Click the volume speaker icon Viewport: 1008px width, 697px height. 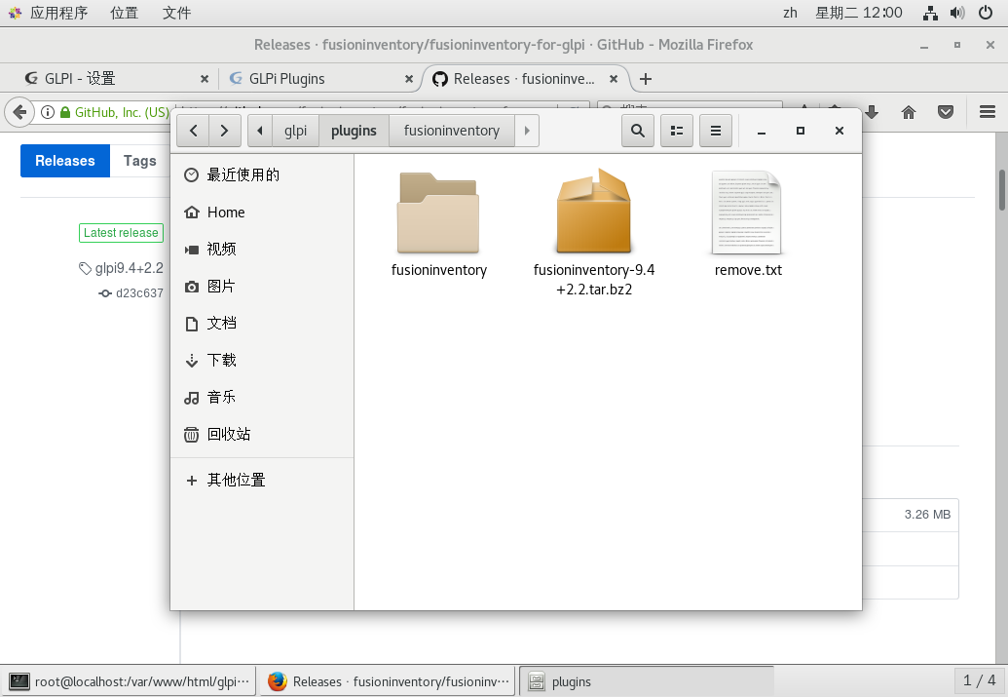click(x=957, y=13)
